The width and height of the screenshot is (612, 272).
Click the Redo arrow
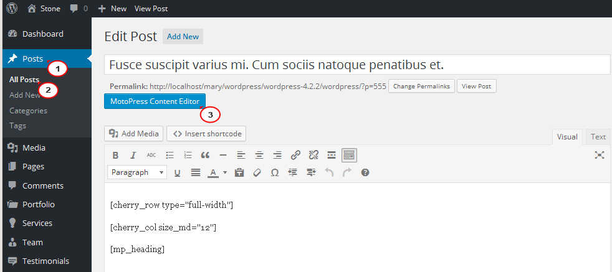pos(347,172)
